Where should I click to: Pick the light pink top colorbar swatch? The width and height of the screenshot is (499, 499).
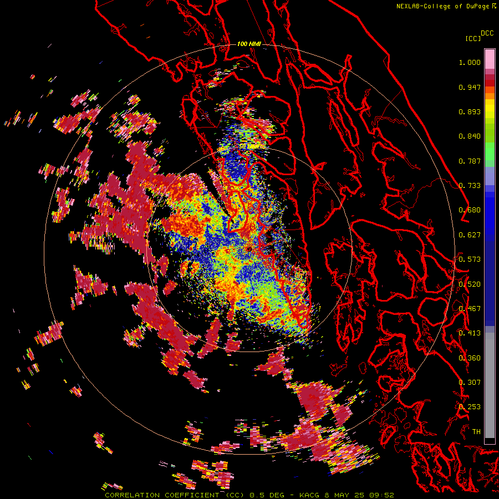click(x=490, y=59)
